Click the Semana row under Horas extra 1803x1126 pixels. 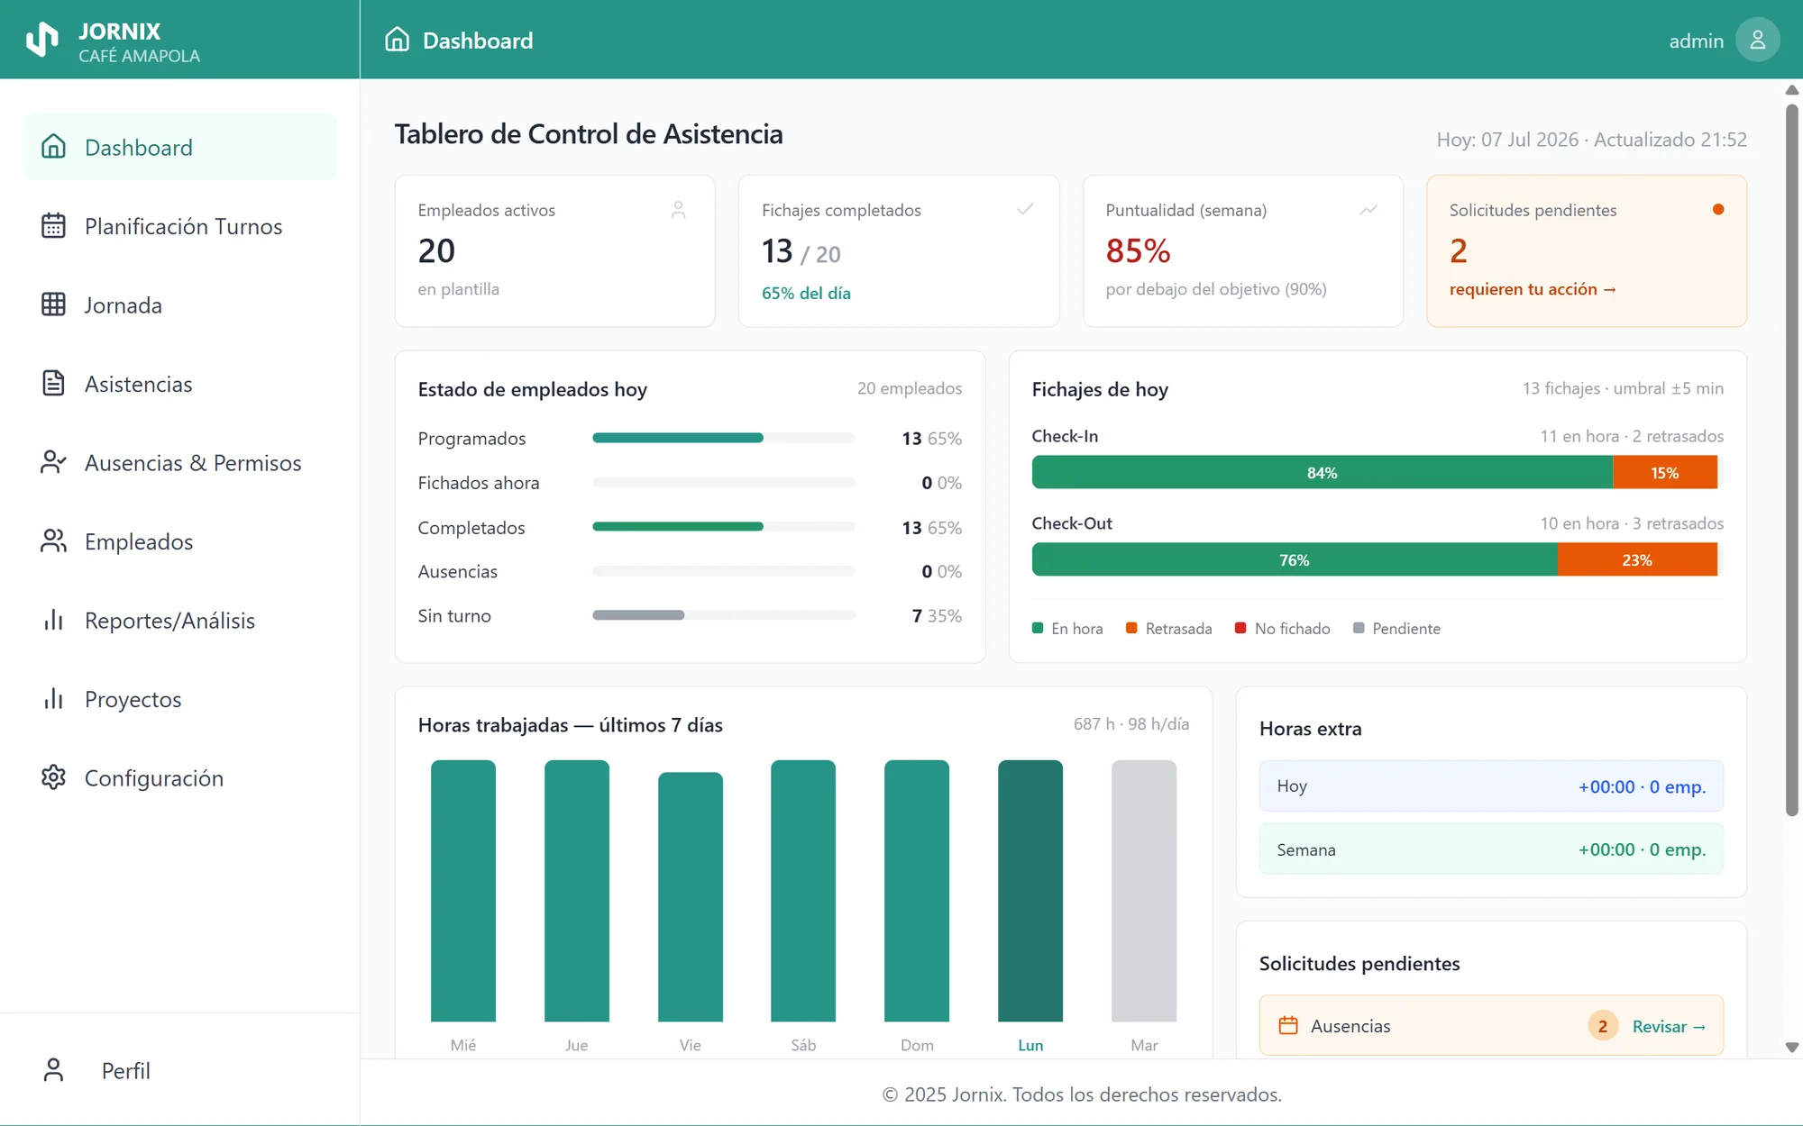click(1491, 849)
